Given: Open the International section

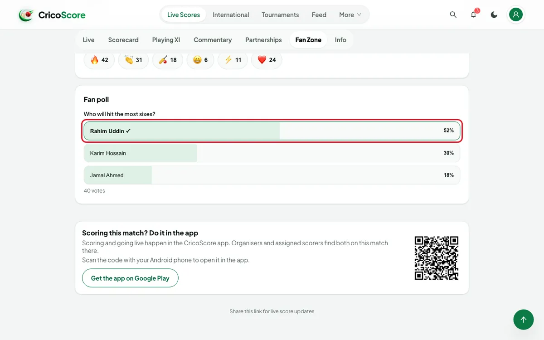Looking at the screenshot, I should coord(231,15).
